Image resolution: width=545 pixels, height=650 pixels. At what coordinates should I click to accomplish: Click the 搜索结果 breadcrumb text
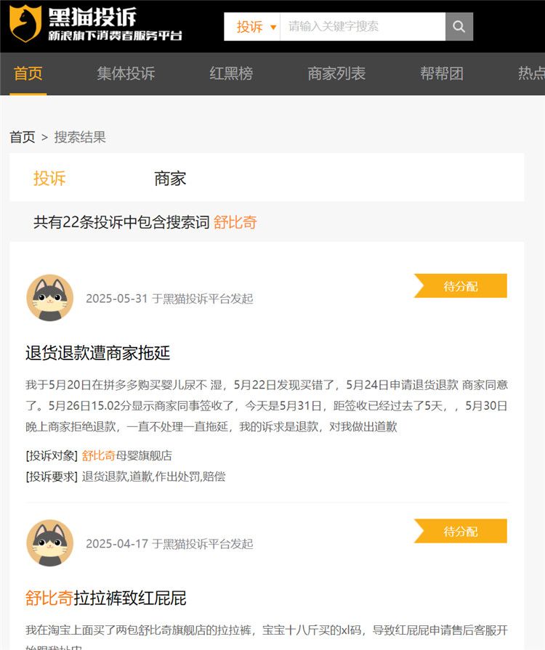[x=80, y=137]
